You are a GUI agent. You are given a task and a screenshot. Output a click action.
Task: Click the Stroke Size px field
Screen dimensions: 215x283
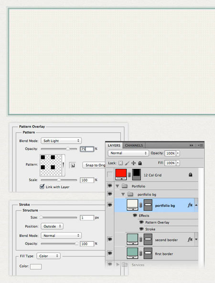[87, 218]
